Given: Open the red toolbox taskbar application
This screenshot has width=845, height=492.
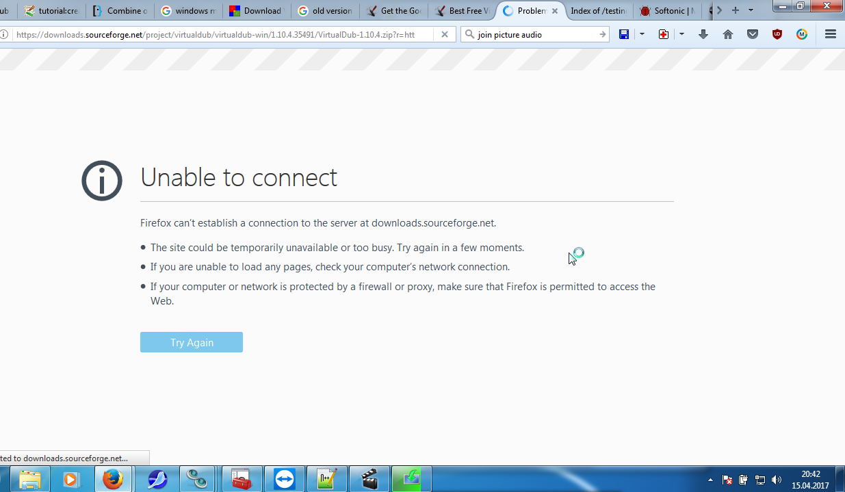Looking at the screenshot, I should pos(242,479).
